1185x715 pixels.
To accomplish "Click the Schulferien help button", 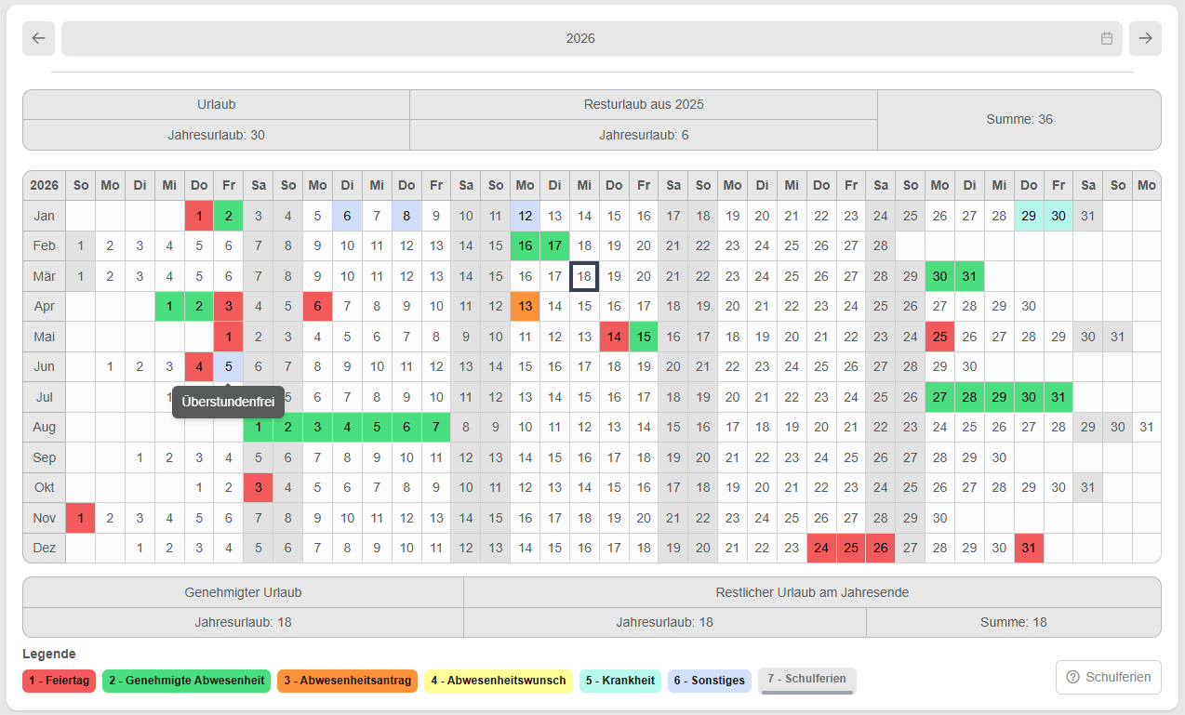I will click(x=1109, y=677).
